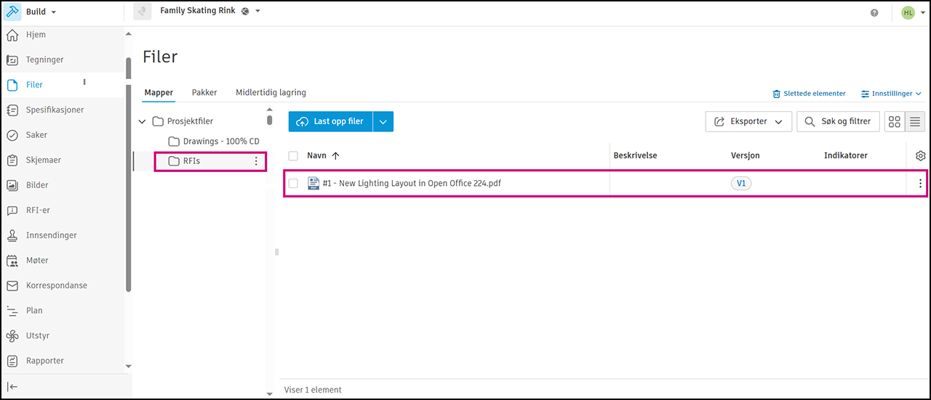
Task: Switch to list view layout
Action: pos(915,122)
